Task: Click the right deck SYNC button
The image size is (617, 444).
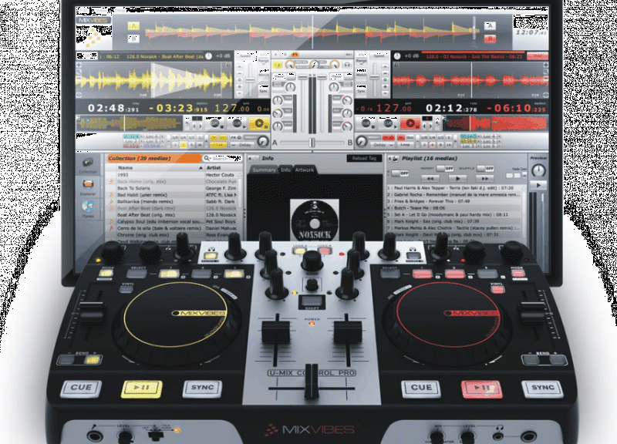Action: click(x=542, y=388)
